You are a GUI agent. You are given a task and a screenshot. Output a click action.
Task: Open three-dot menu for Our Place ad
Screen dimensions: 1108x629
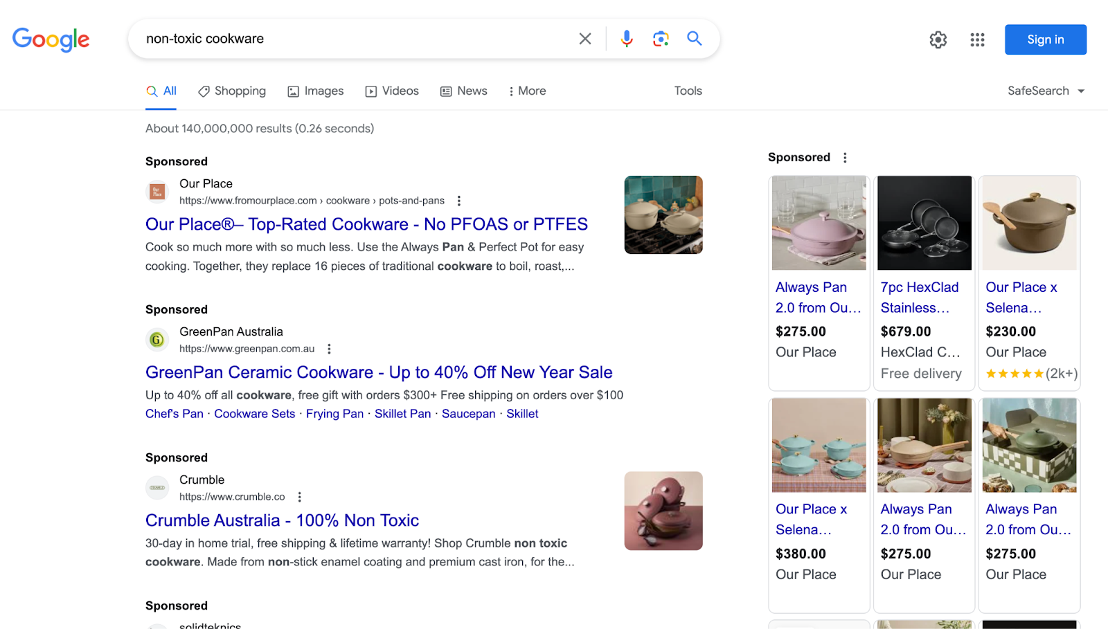458,201
